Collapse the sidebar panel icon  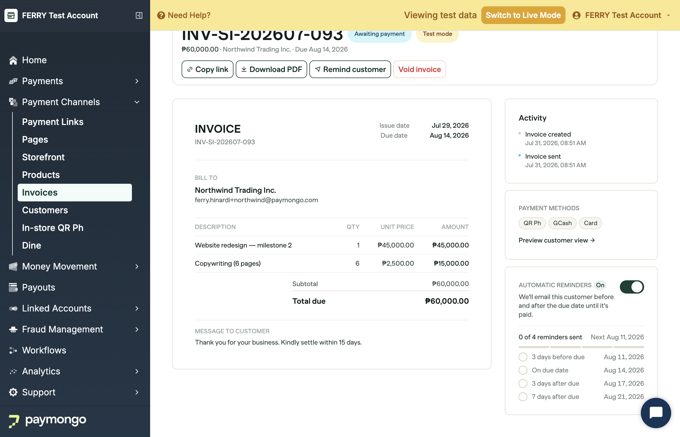coord(139,15)
